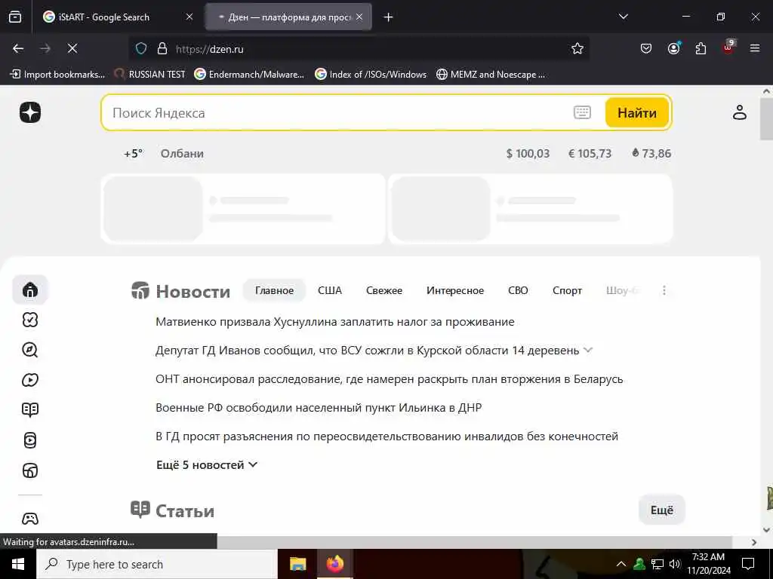Open Военные РФ освободили Ильинка headline
The width and height of the screenshot is (773, 579).
tap(319, 408)
